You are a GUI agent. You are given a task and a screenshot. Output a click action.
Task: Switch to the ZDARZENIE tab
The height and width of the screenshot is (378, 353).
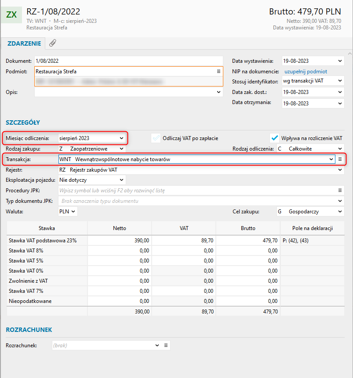[24, 43]
